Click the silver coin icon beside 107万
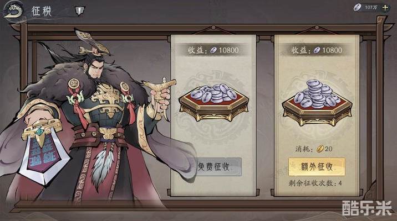Screen dimensions: 397x221 [x=357, y=8]
